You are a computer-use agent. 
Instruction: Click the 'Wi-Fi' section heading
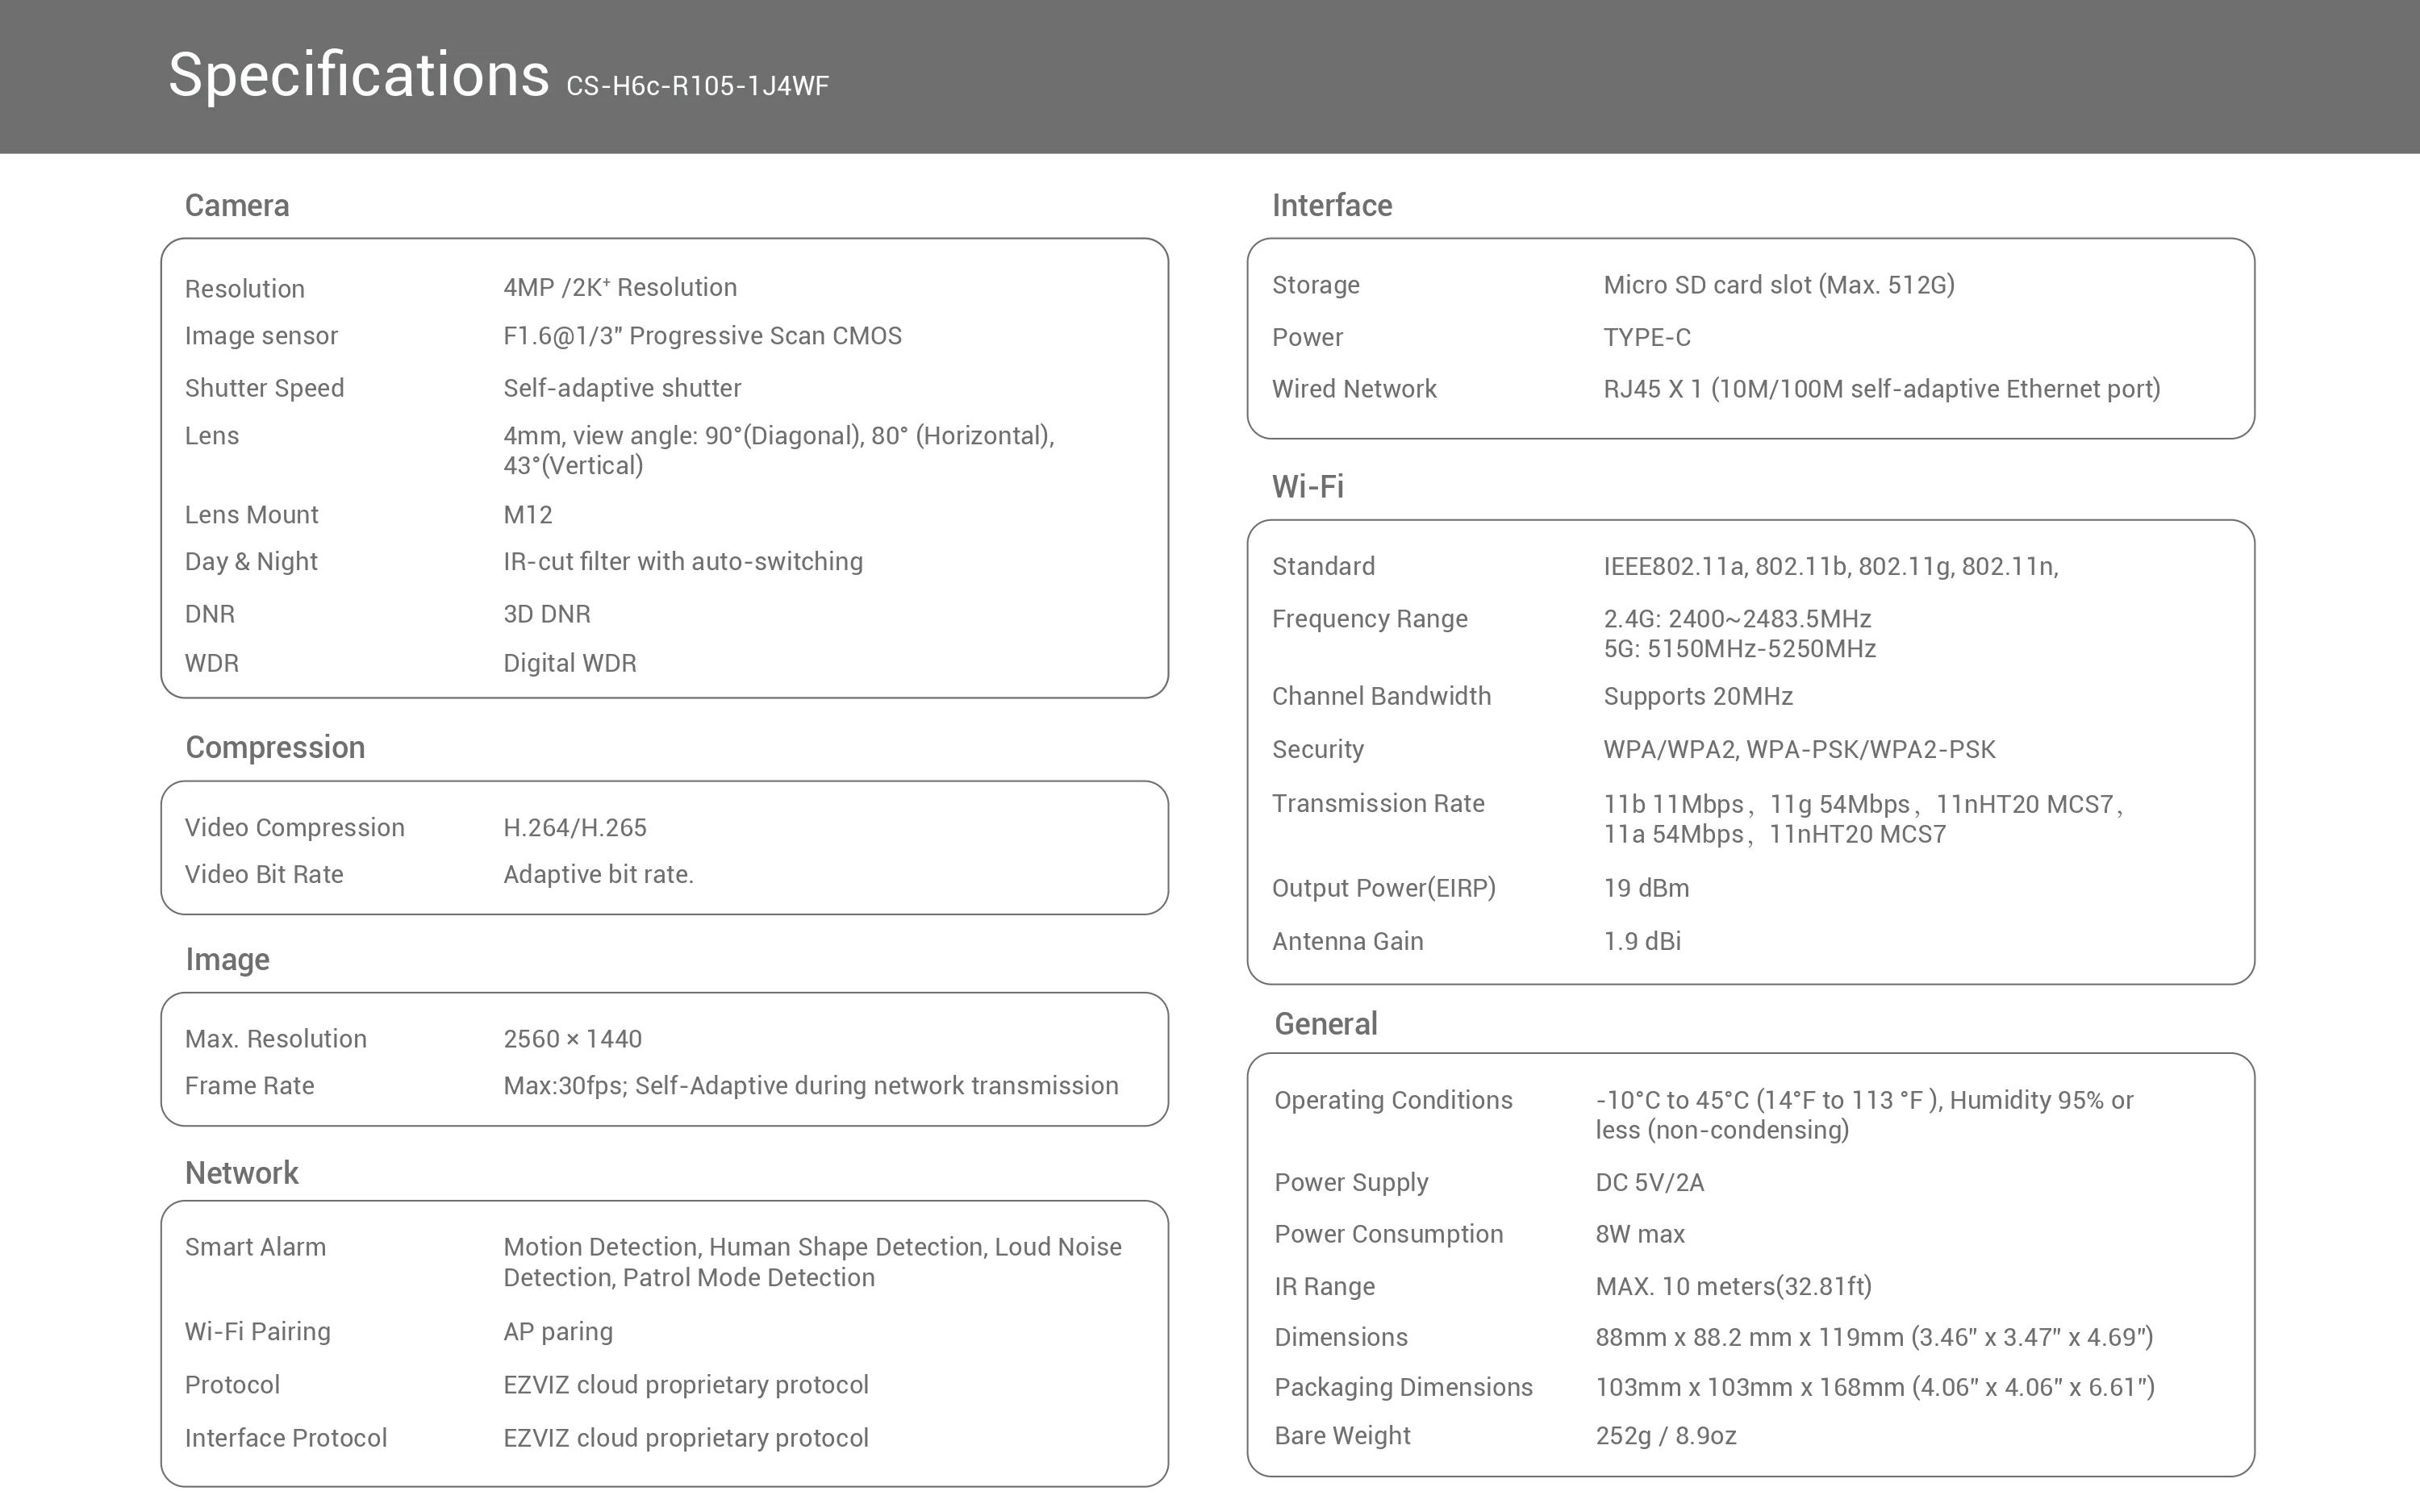(x=1308, y=487)
